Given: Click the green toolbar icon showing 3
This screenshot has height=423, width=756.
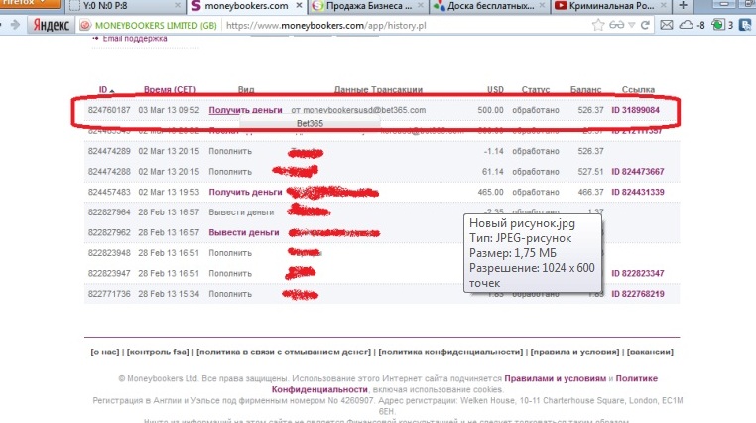Looking at the screenshot, I should [x=722, y=25].
